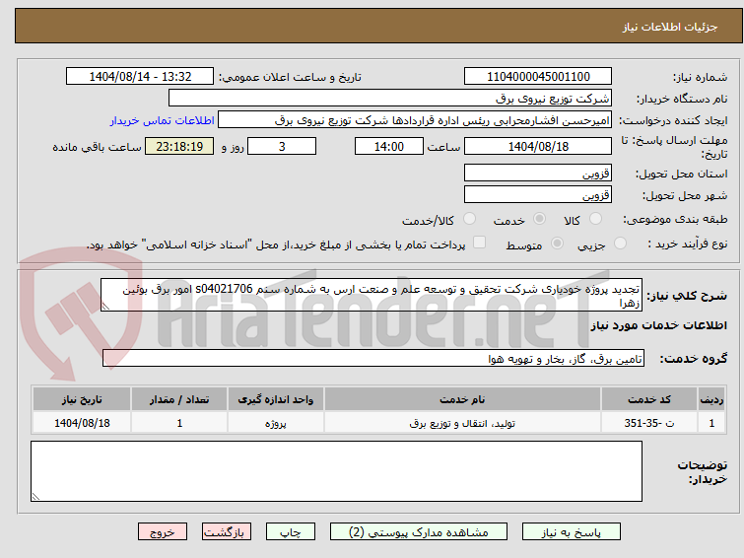Click the ردیف column header

[x=711, y=399]
